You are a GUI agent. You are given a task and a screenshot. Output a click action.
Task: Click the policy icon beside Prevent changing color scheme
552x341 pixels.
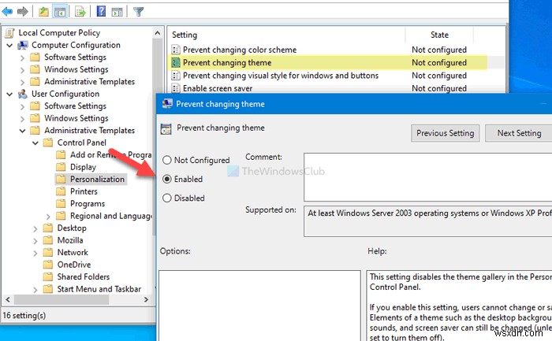pos(176,50)
